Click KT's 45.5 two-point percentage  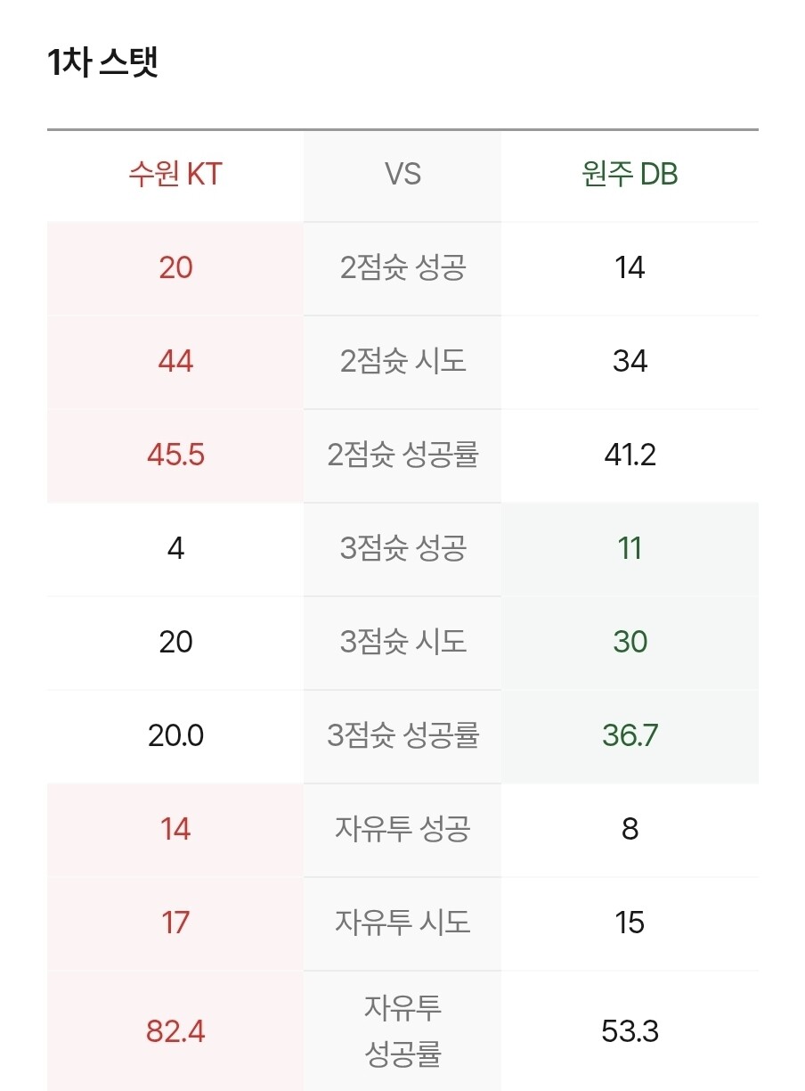[x=175, y=455]
